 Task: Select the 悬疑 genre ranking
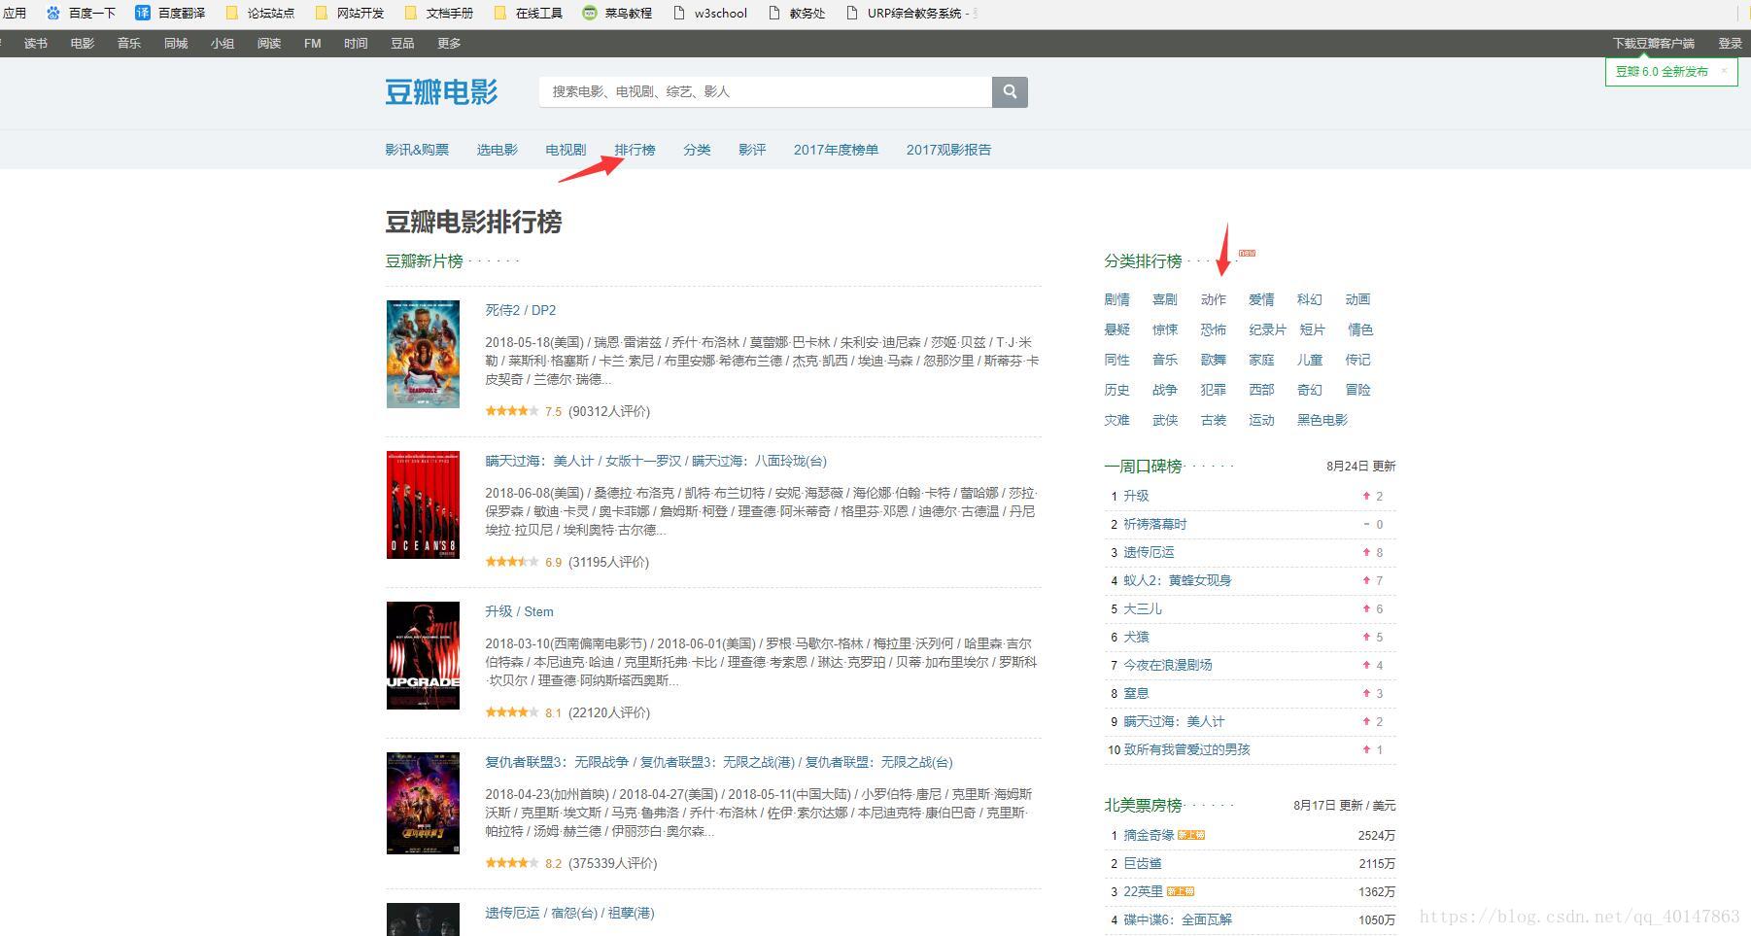[1116, 329]
